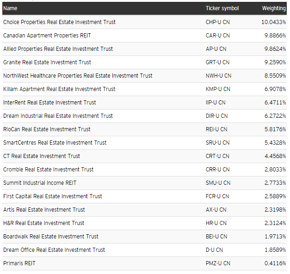Click weighting value 1.8589%
The height and width of the screenshot is (274, 290).
(x=275, y=250)
